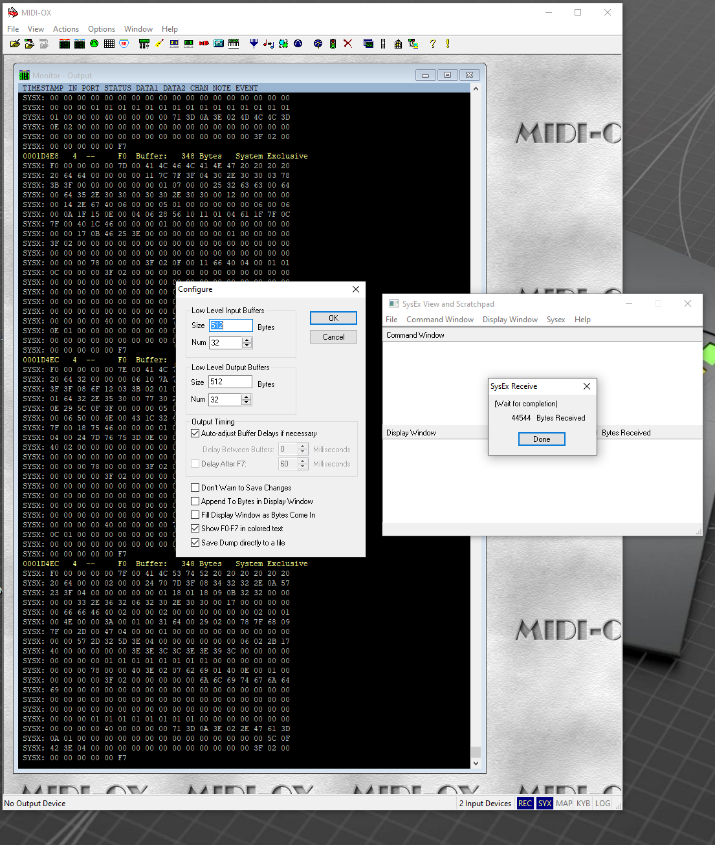Open the Options menu

point(102,29)
